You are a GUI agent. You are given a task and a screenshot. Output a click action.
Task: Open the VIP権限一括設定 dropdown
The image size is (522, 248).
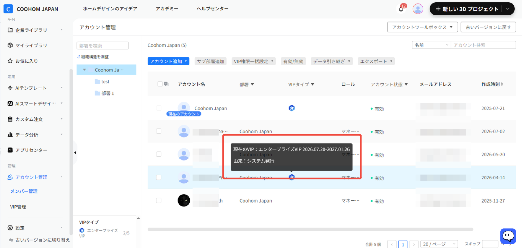[x=254, y=61]
